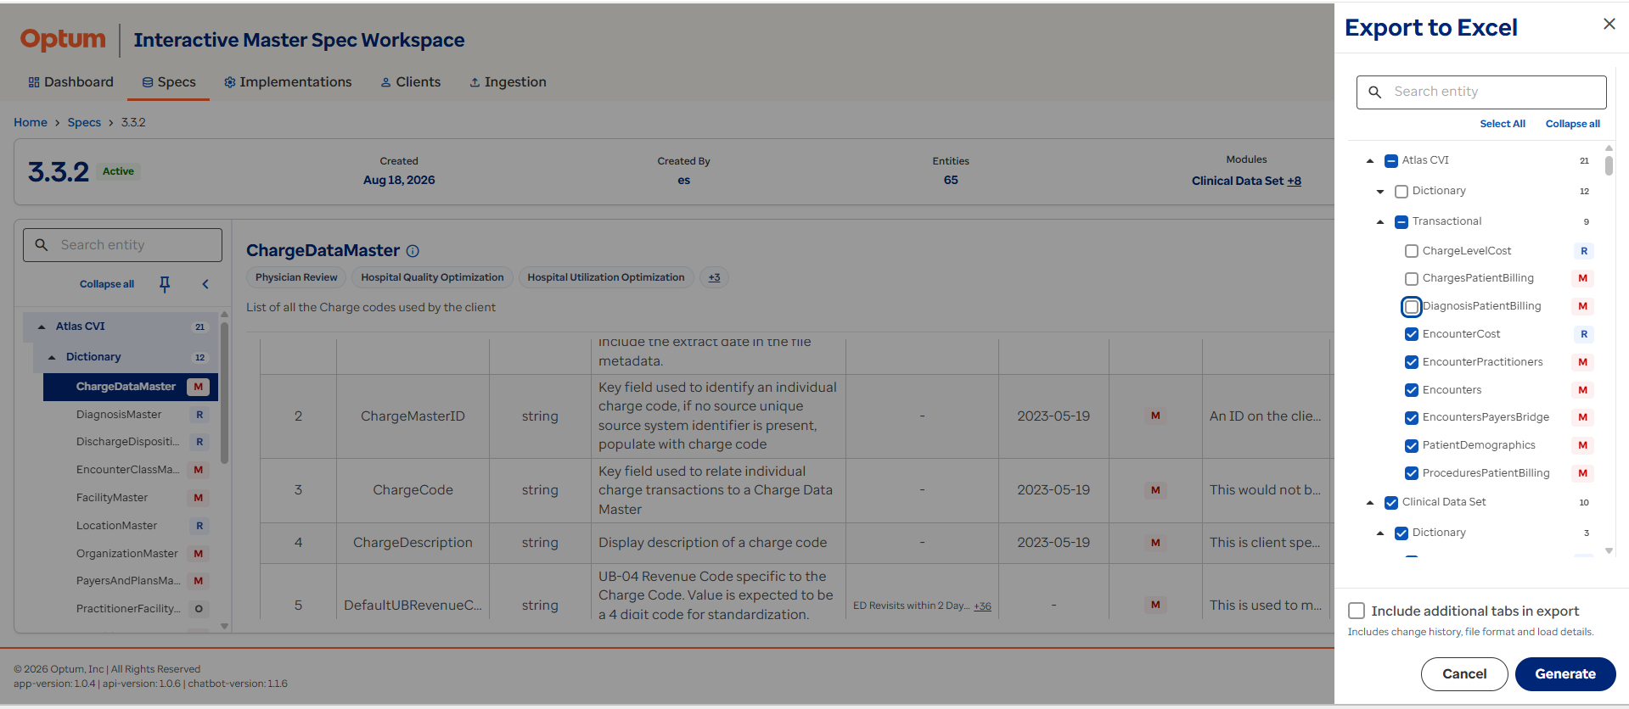Uncheck the EncounterPractitioners checkbox
The height and width of the screenshot is (709, 1629).
click(x=1412, y=362)
